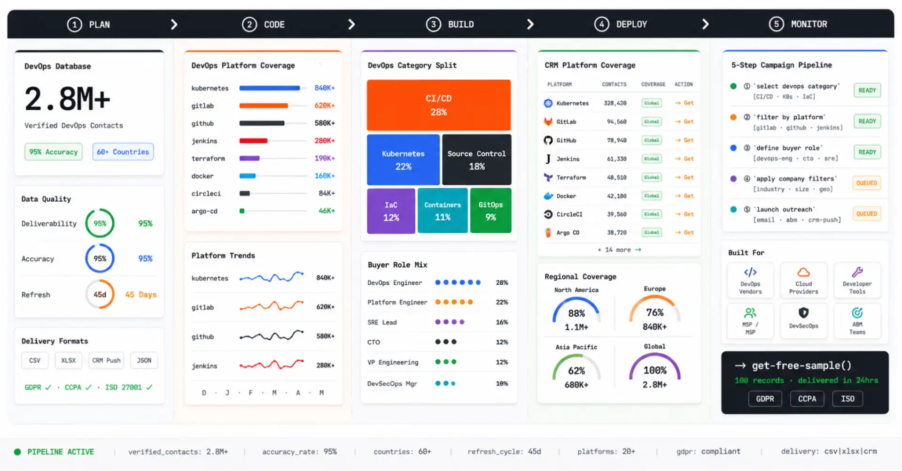Click the CircleCI logo icon
Screen dimensions: 902x471
548,214
